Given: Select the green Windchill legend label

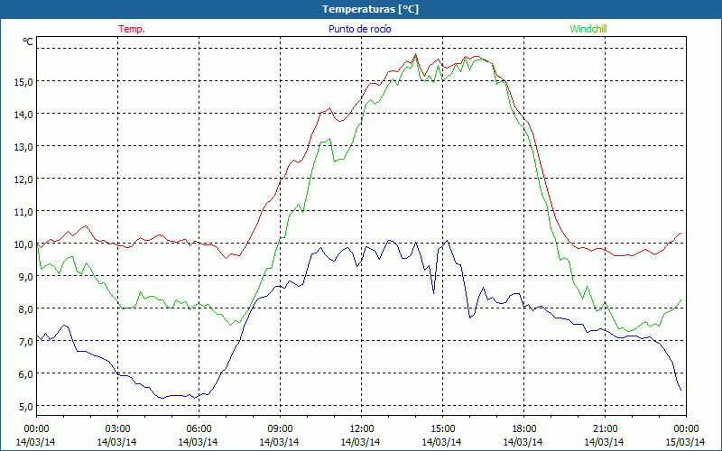Looking at the screenshot, I should pos(588,29).
